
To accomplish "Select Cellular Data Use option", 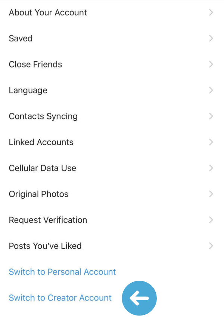I will pos(112,168).
